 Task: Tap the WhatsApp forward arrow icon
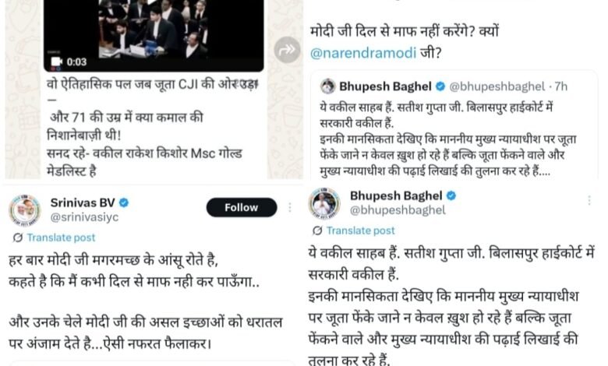coord(287,50)
